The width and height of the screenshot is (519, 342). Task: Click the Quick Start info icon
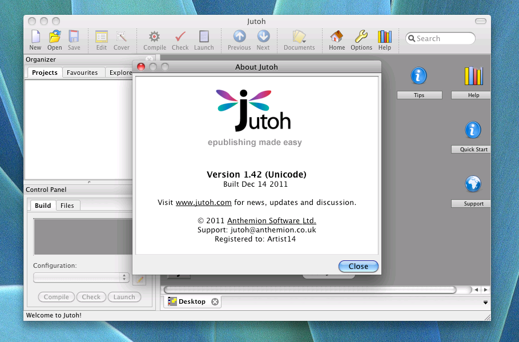click(473, 130)
